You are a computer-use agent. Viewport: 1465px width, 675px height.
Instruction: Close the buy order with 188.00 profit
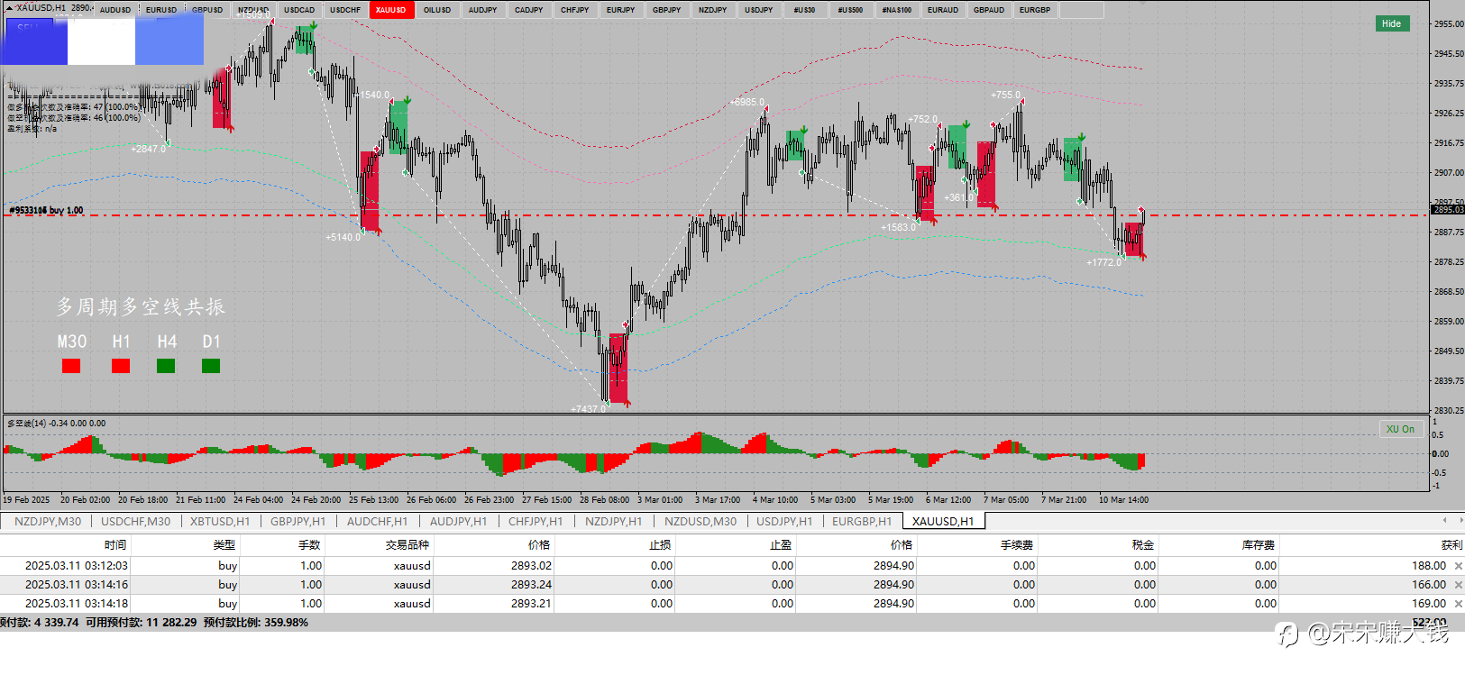(x=1458, y=566)
